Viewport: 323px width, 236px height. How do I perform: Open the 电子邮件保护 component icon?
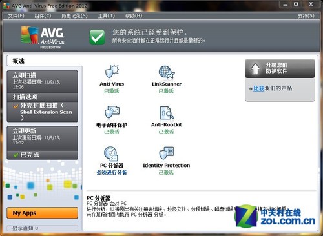(x=112, y=112)
